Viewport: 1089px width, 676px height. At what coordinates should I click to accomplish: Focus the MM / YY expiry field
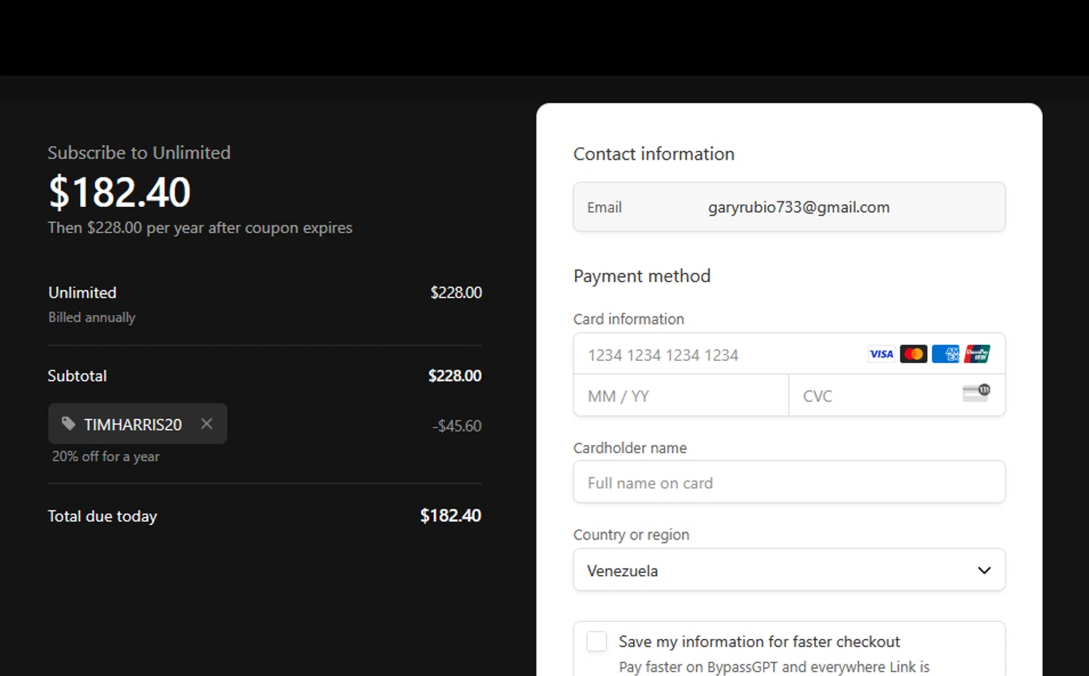[x=681, y=396]
